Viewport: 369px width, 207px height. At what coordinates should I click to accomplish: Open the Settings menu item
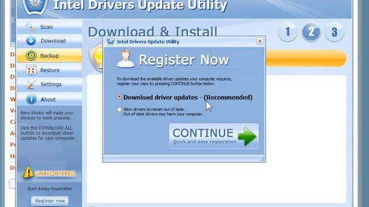(50, 85)
